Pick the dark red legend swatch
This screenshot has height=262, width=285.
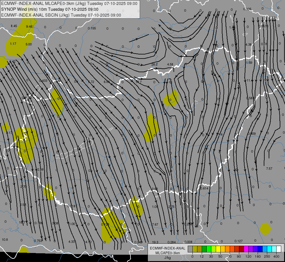[x=241, y=249]
